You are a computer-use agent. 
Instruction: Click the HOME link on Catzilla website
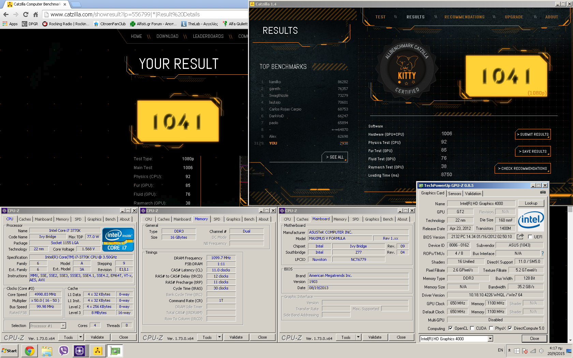[136, 36]
